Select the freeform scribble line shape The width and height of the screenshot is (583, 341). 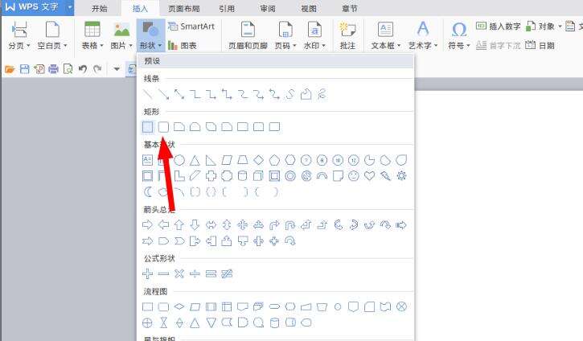coord(322,94)
